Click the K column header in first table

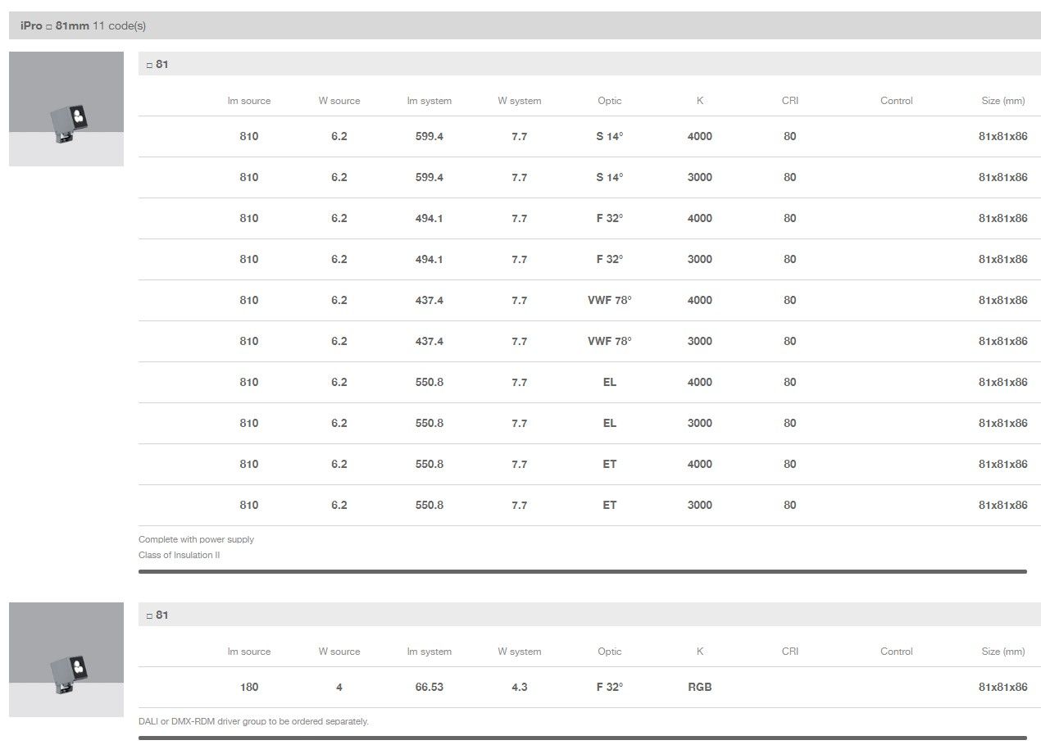point(699,101)
